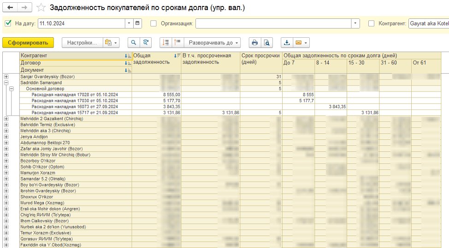Open the 'Настройки...' button
Viewport: 449px width, 248px height.
82,43
